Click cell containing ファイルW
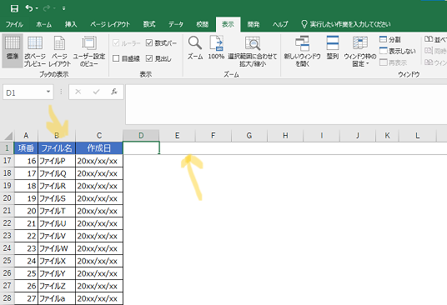 (x=57, y=248)
